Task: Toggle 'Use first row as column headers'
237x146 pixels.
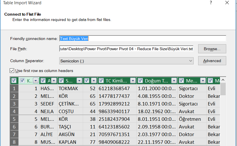Action: coord(12,71)
